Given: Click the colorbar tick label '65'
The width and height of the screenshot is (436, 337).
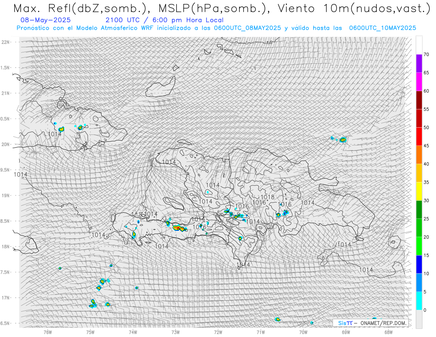Looking at the screenshot, I should pyautogui.click(x=426, y=73).
